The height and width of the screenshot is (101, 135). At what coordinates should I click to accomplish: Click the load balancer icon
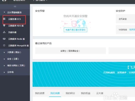(4, 32)
